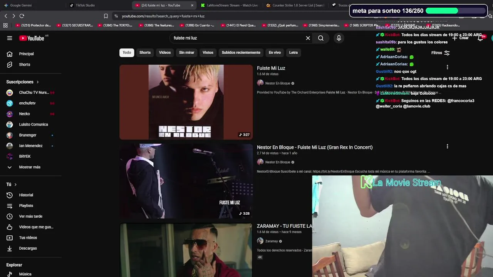Open the Gran Rex In Concert video thumbnail

click(186, 181)
